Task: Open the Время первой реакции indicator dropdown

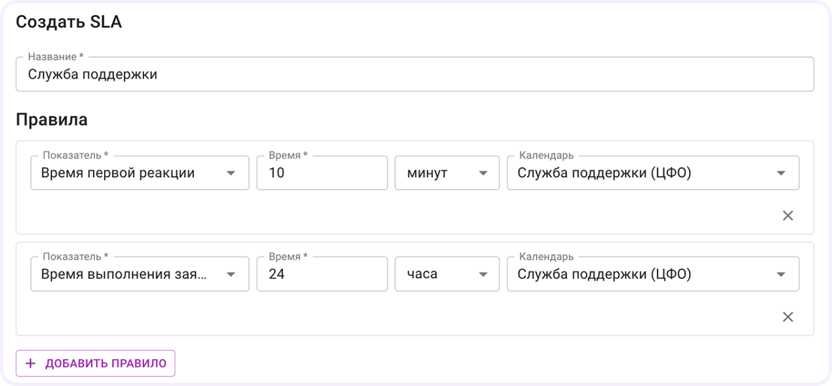Action: point(130,173)
